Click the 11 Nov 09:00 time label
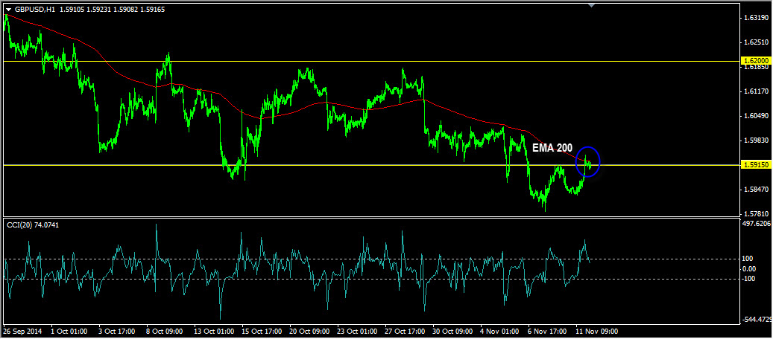 (x=596, y=331)
